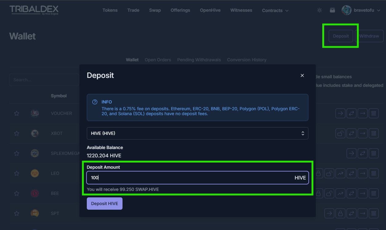Switch to the Pending Withdrawals tab
This screenshot has height=230, width=386.
(x=199, y=60)
